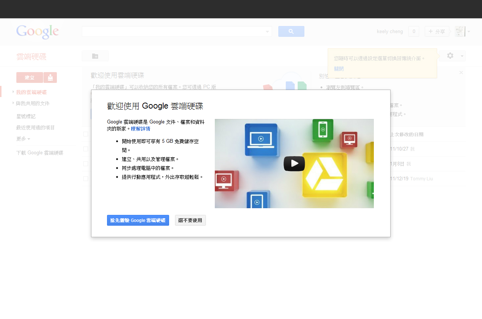This screenshot has width=482, height=319.
Task: Click the 關閉 link in the yellow tip
Action: click(x=339, y=69)
